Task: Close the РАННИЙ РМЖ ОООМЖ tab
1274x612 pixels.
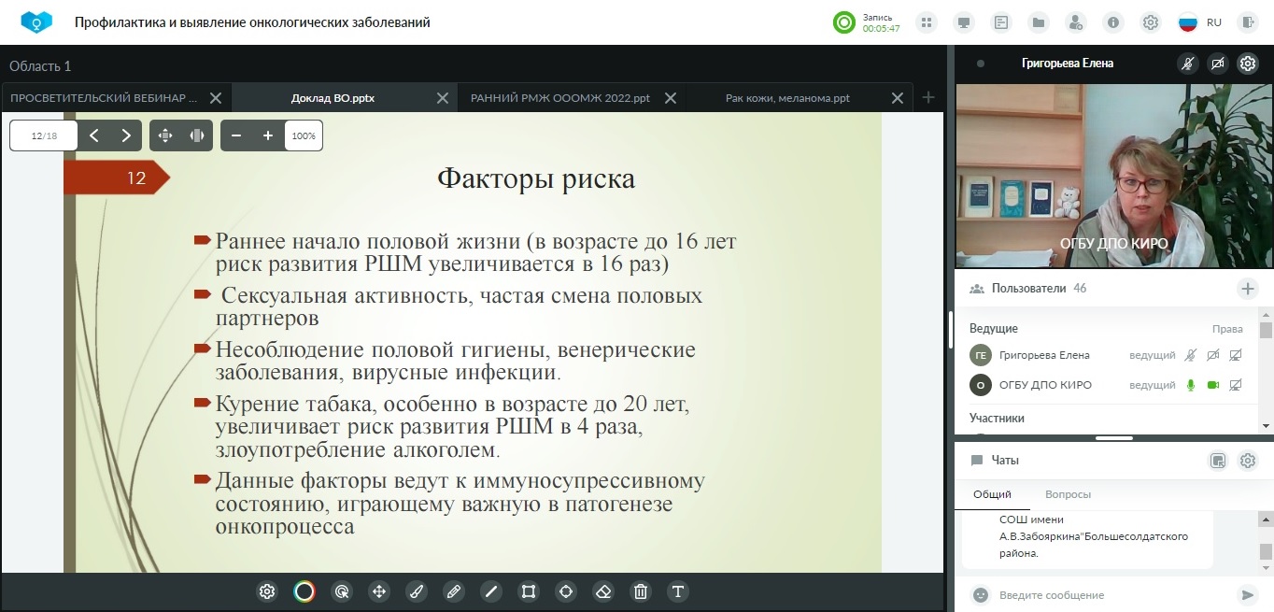Action: coord(671,98)
